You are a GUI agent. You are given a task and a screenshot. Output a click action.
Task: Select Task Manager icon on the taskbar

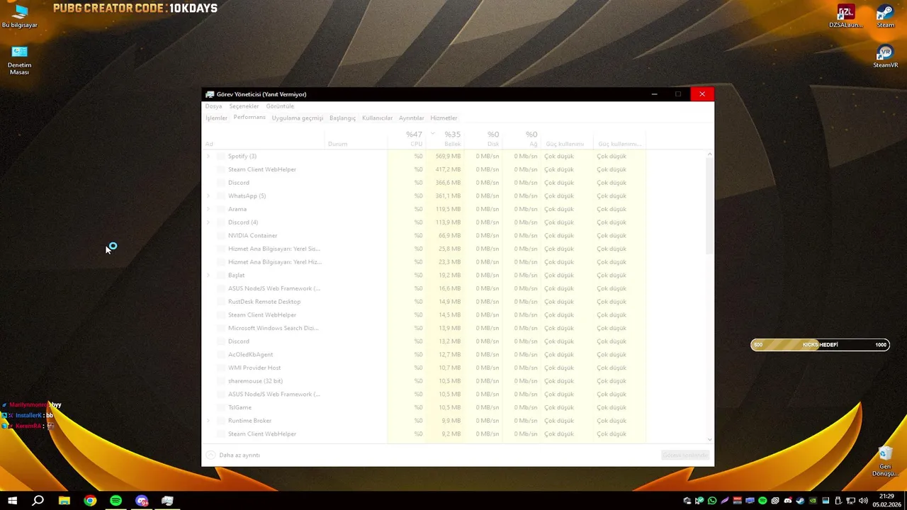click(167, 501)
